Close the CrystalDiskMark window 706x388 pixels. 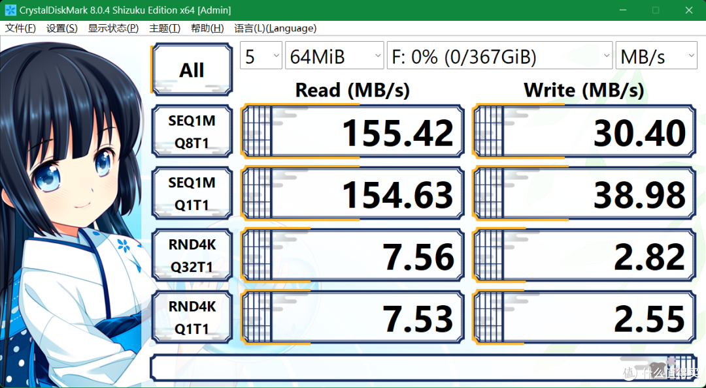coord(689,10)
